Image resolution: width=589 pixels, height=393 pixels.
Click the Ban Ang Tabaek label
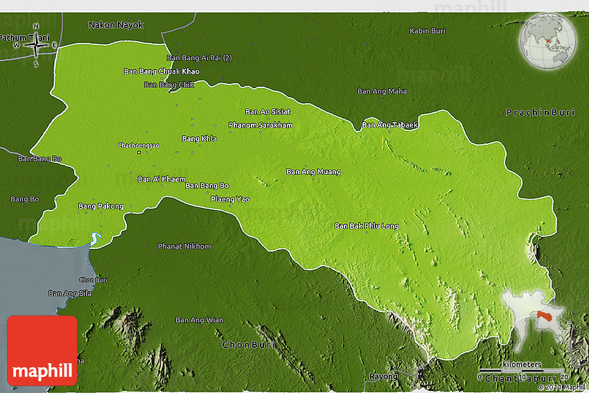[390, 125]
